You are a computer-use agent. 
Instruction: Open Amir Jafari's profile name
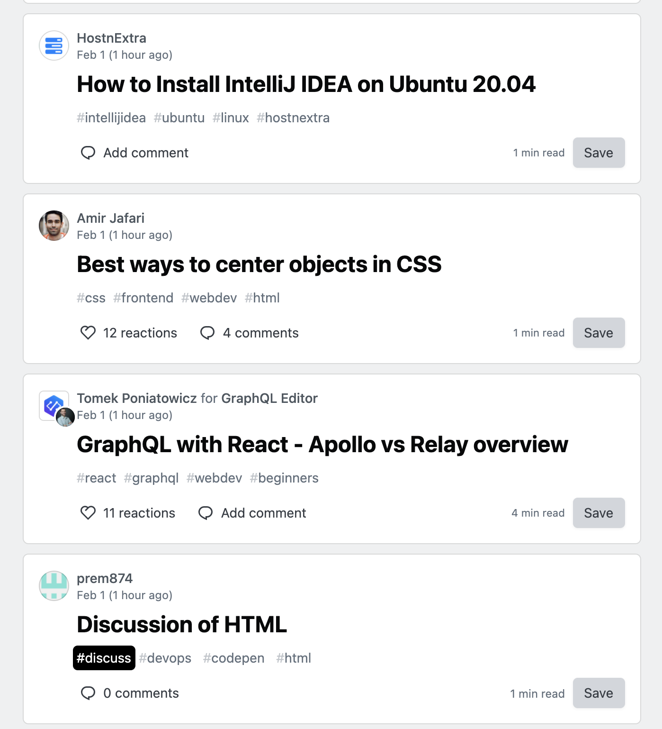click(111, 218)
